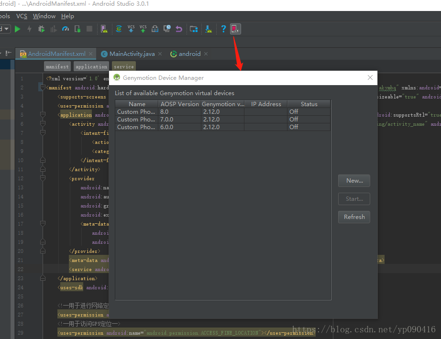This screenshot has height=339, width=441.
Task: Click Genymotion v... column header
Action: point(223,104)
